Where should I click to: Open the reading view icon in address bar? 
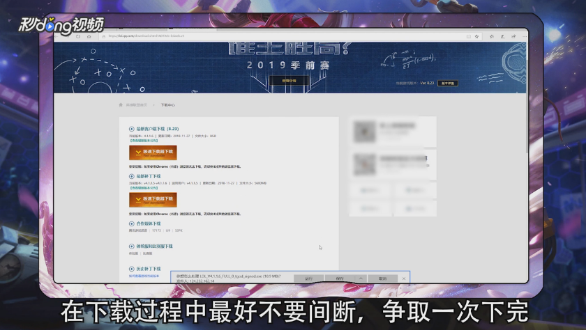tap(468, 36)
